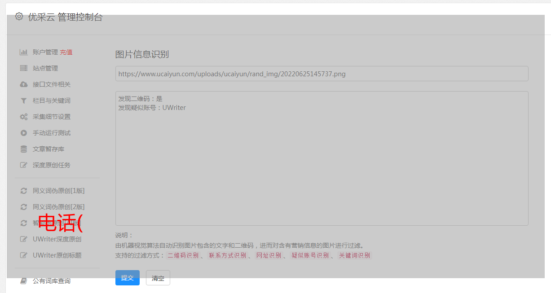Click the cloud upload icon for 接口文件相关
Image resolution: width=551 pixels, height=293 pixels.
tap(24, 84)
